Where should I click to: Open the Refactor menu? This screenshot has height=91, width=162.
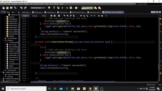click(x=26, y=4)
